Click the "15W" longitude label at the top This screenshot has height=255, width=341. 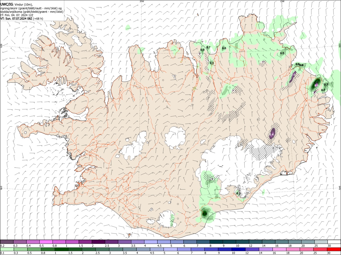tap(282, 1)
